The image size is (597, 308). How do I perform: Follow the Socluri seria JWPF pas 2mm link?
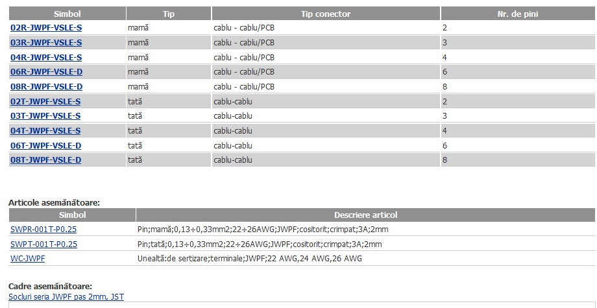(x=66, y=296)
